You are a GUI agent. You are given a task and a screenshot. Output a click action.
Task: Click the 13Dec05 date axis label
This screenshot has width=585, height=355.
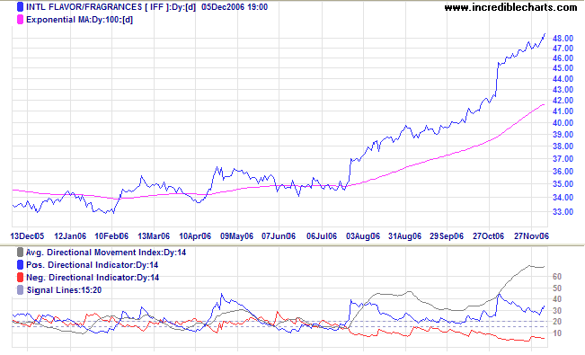(27, 236)
